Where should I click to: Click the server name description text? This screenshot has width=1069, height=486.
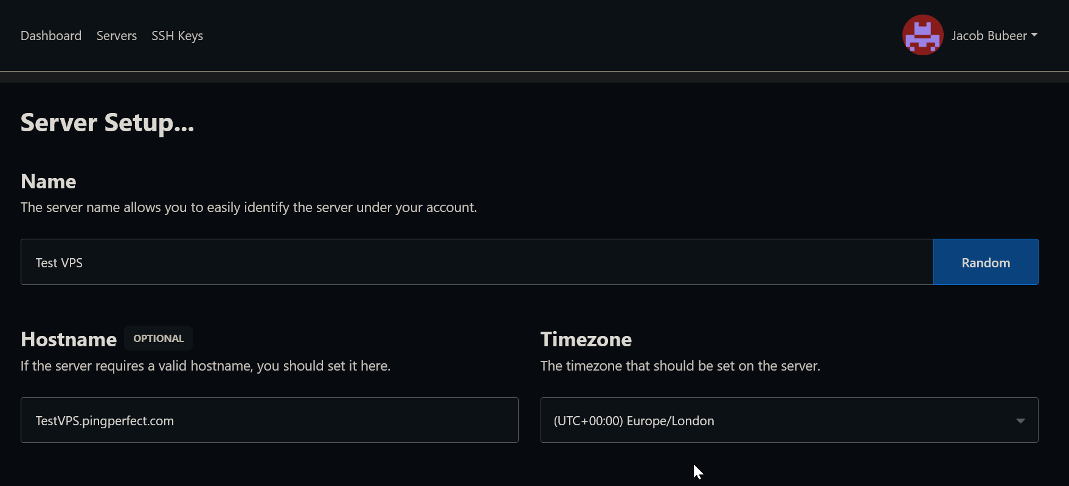click(x=249, y=208)
